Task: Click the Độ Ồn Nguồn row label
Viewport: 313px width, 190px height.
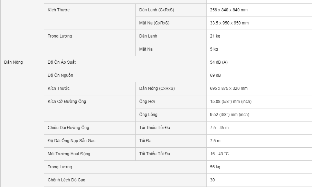Action: 60,75
